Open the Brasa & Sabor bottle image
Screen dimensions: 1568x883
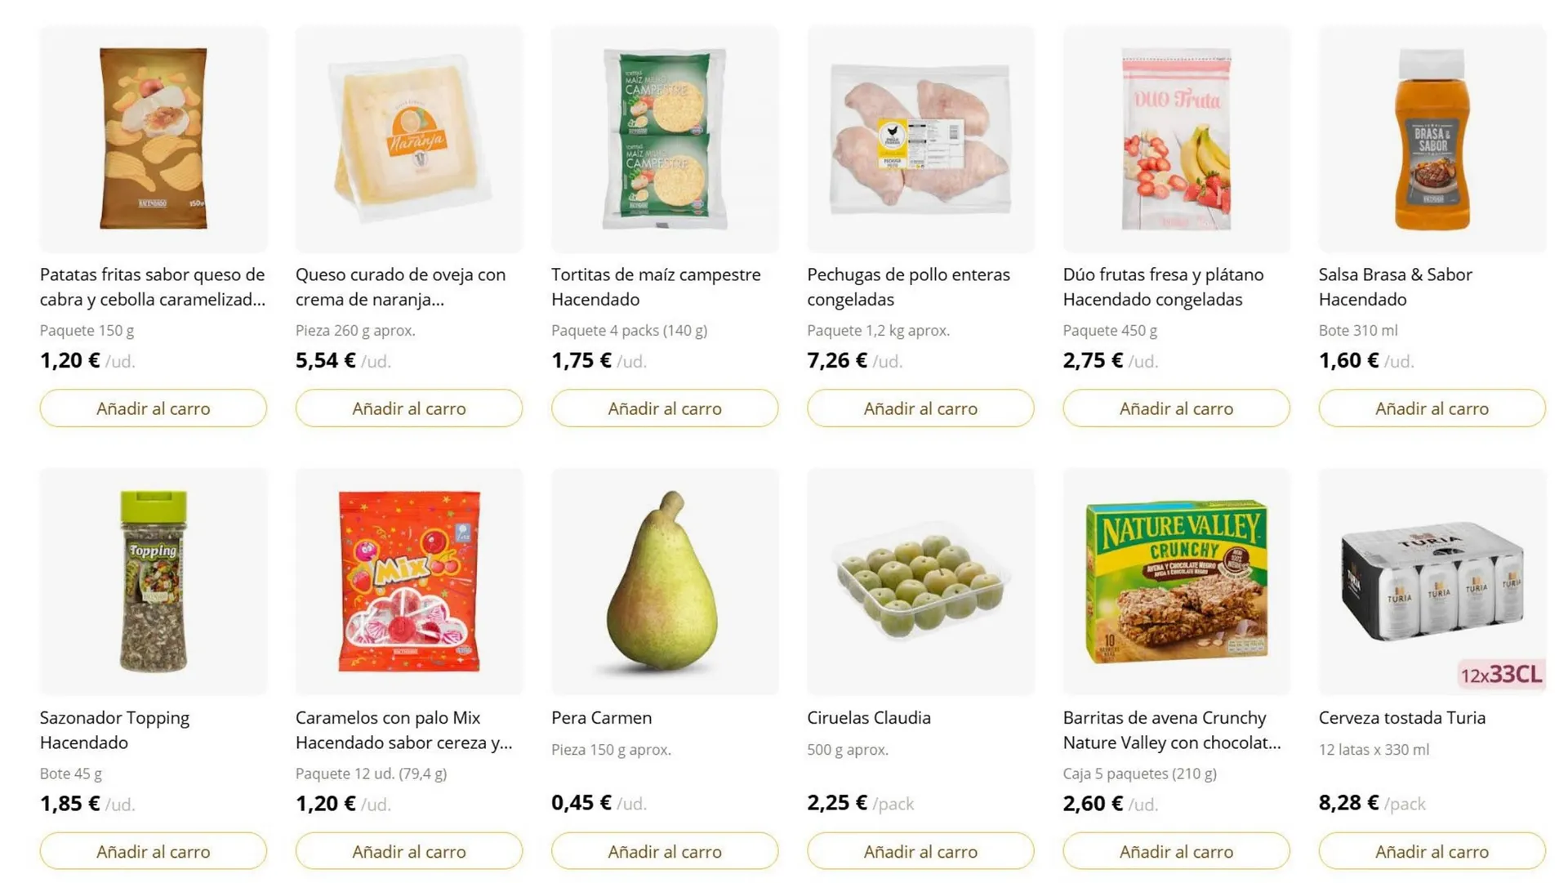point(1432,139)
